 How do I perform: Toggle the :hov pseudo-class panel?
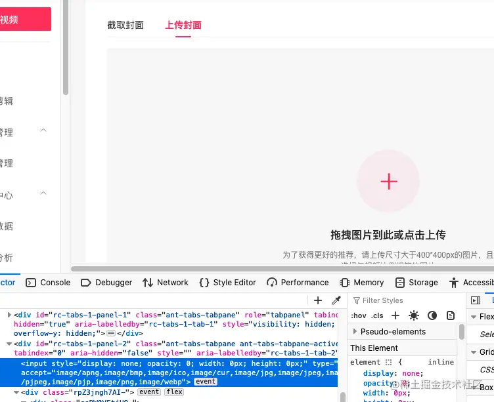[359, 315]
